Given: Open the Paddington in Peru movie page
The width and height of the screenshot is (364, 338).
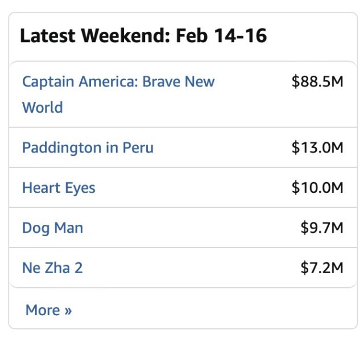Looking at the screenshot, I should 88,148.
